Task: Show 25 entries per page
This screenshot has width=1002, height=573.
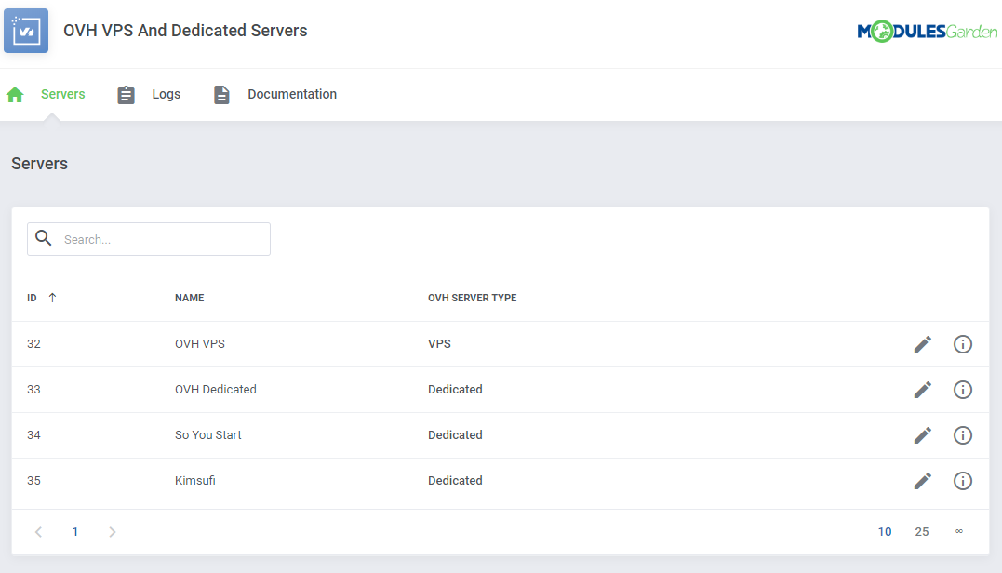Action: pyautogui.click(x=921, y=531)
